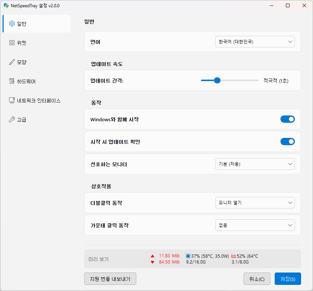The height and width of the screenshot is (291, 313).
Task: Go to the 하드웨어 section
Action: point(37,81)
